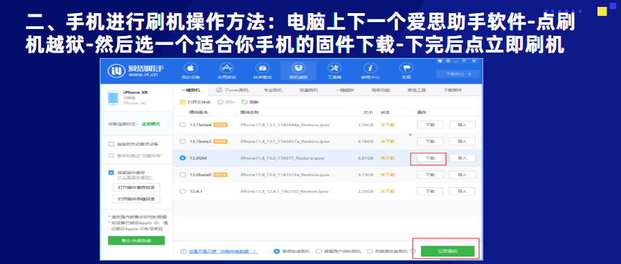Open 刷机越狱 flash and jailbreak icon
Image resolution: width=621 pixels, height=264 pixels.
coord(298,68)
